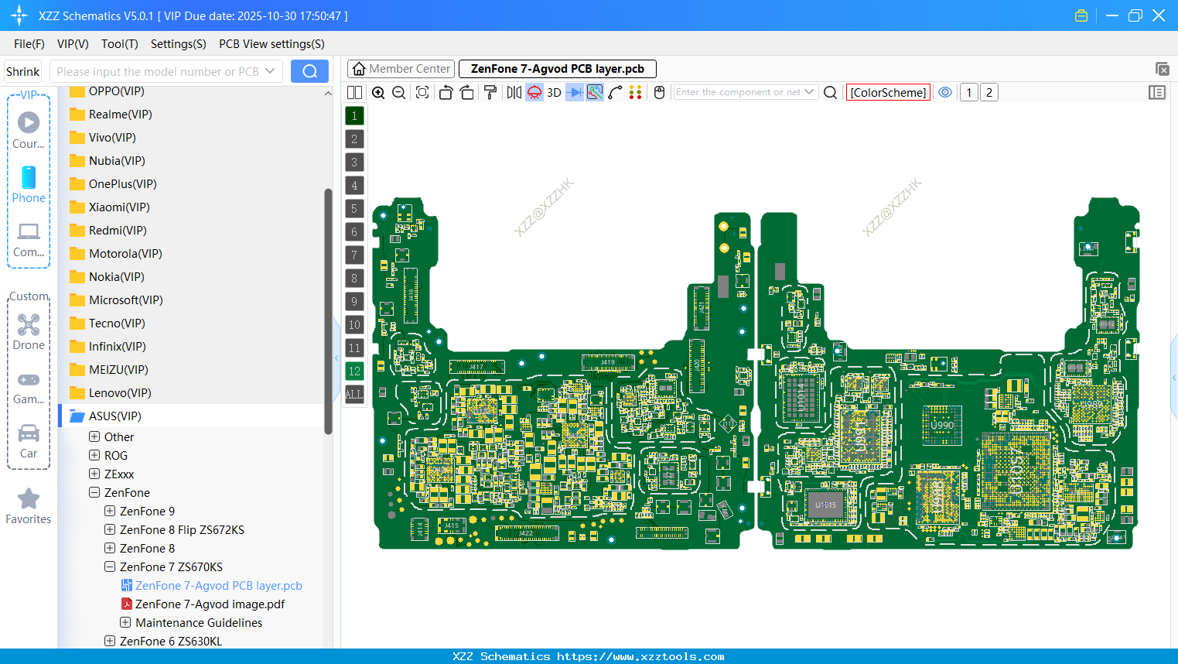Focus the model number or PCB search field

[157, 72]
